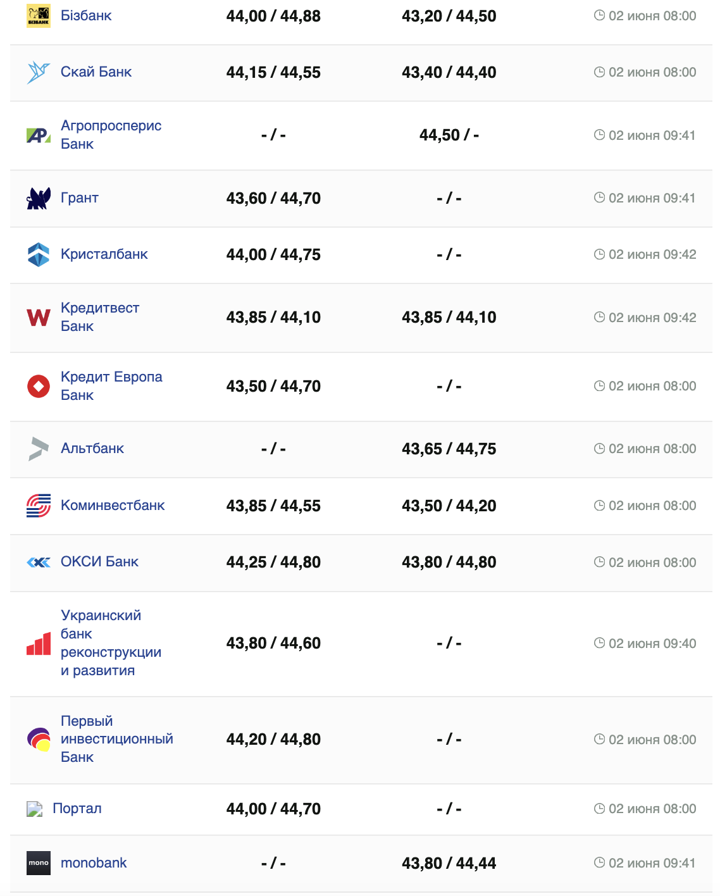Click the Бізбанк yellow logo icon
720x896 pixels.
click(39, 16)
